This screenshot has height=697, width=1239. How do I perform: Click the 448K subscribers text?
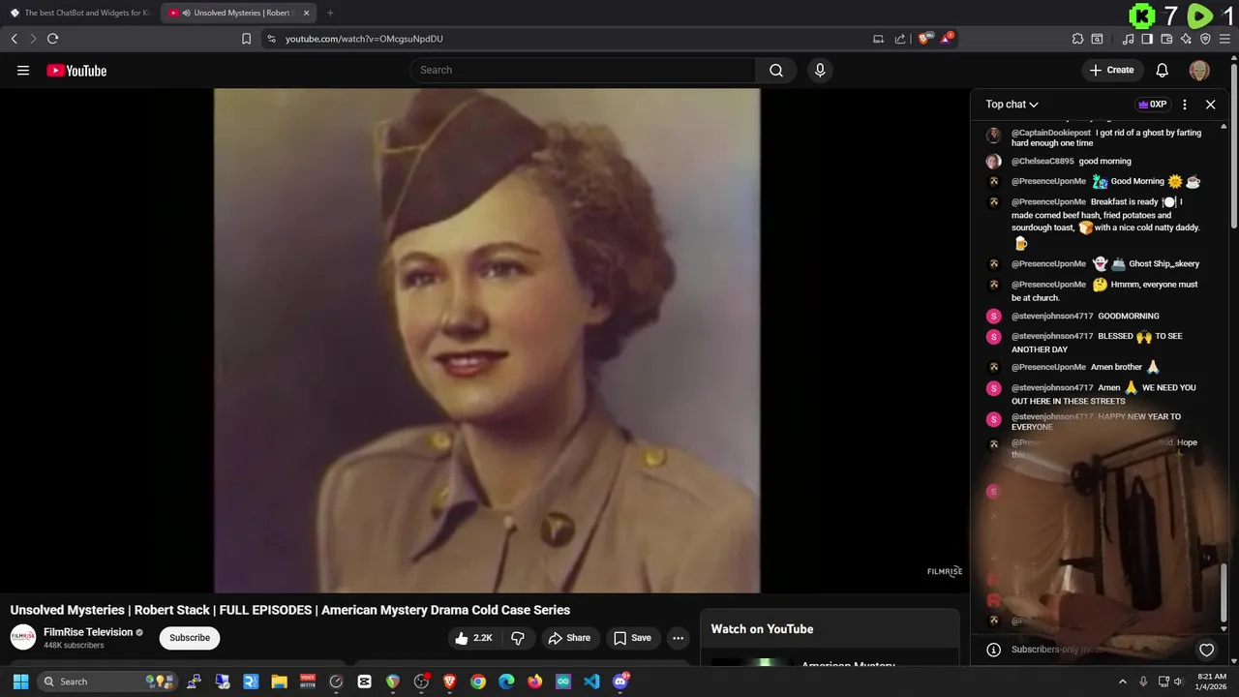74,646
